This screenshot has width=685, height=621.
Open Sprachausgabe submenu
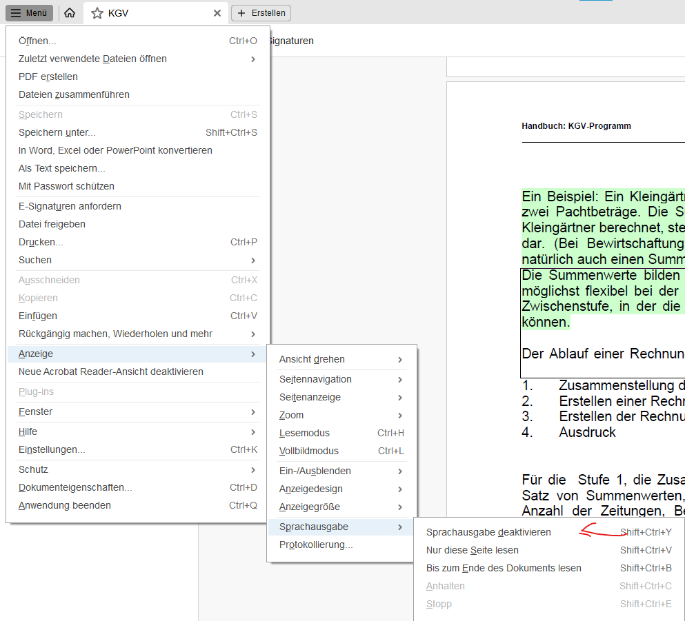tap(341, 527)
